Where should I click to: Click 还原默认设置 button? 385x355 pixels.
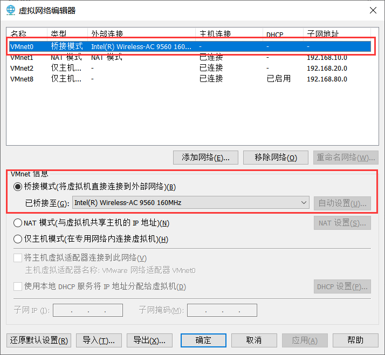[39, 340]
